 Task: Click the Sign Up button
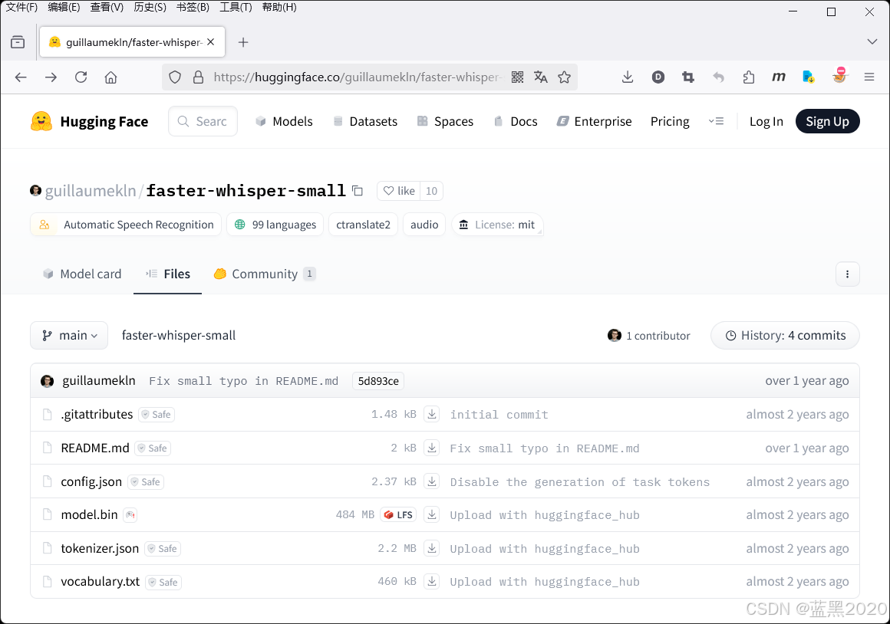(x=827, y=121)
